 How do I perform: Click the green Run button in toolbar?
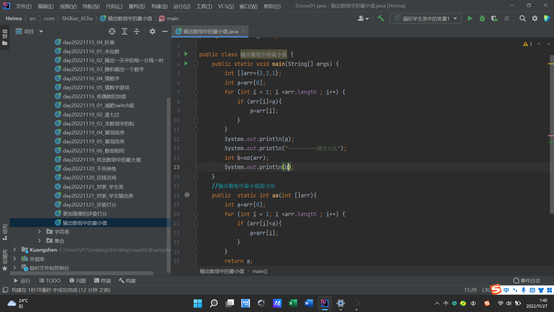470,18
